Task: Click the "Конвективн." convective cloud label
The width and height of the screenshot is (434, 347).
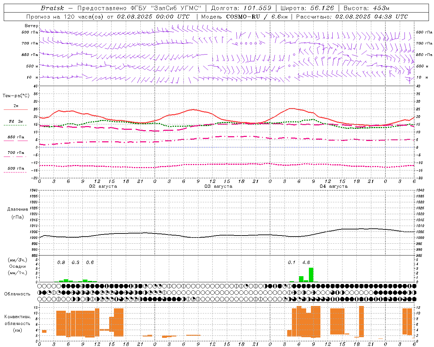Action: [17, 317]
